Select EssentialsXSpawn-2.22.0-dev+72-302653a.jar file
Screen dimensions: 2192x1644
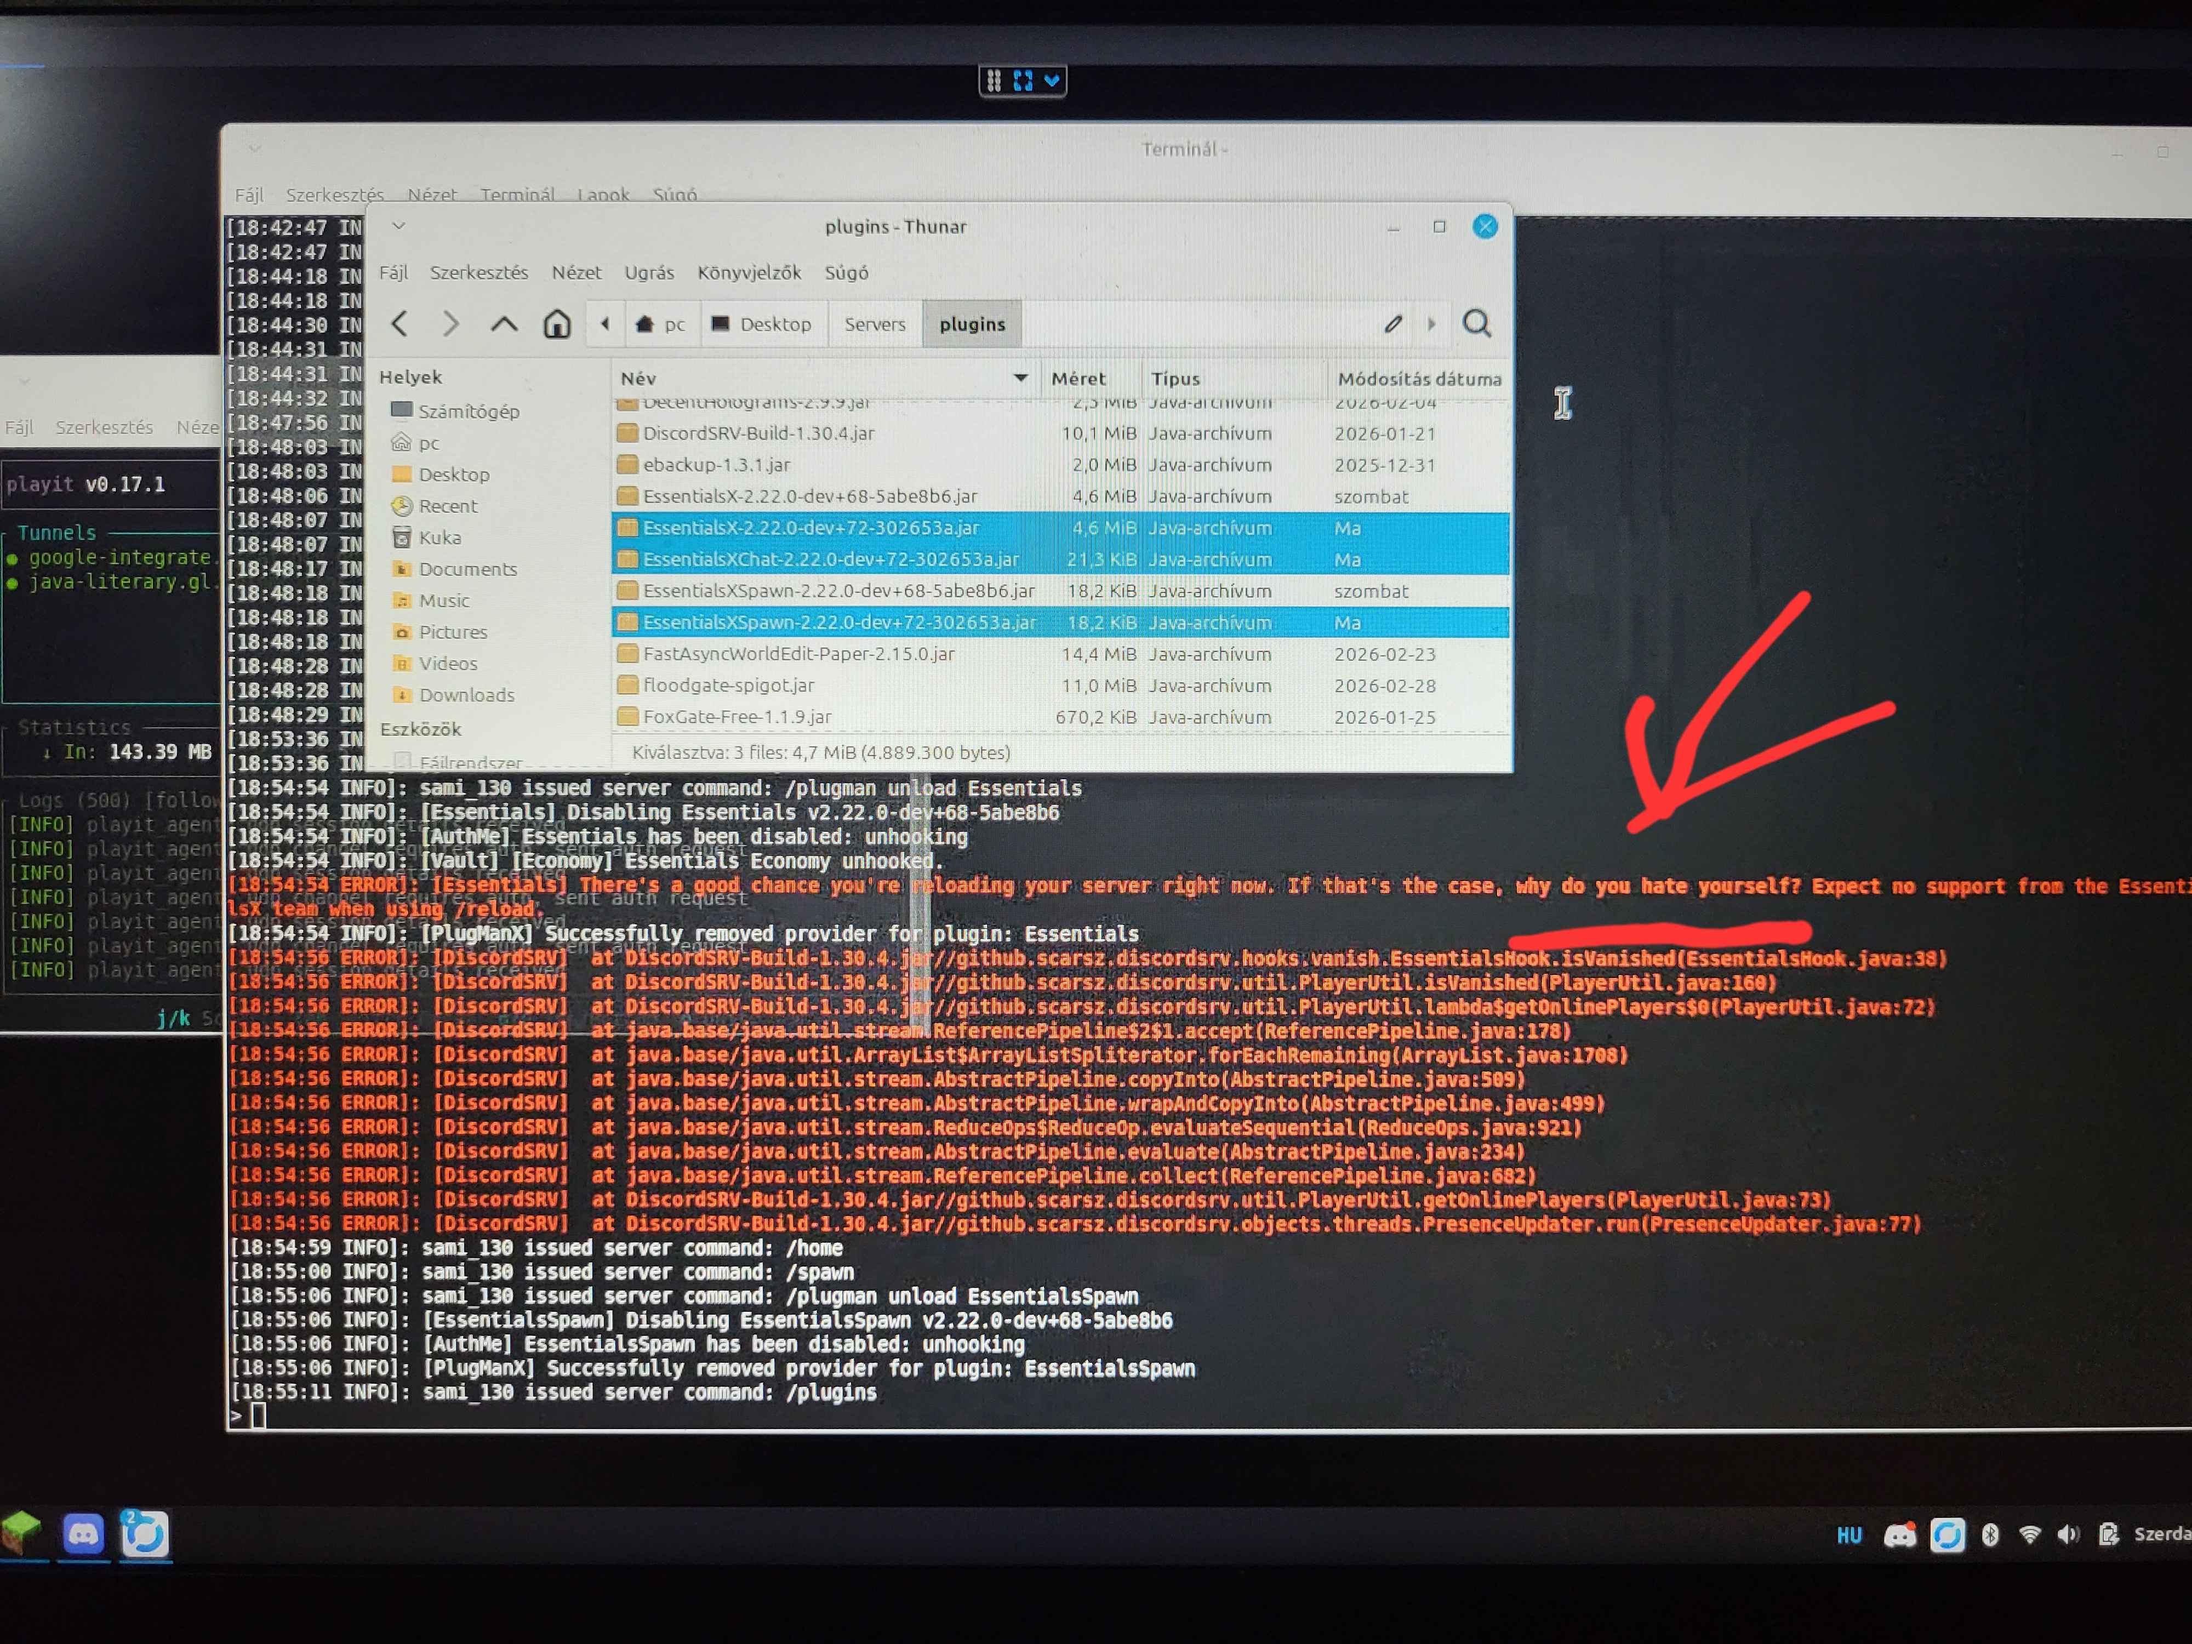coord(1060,623)
